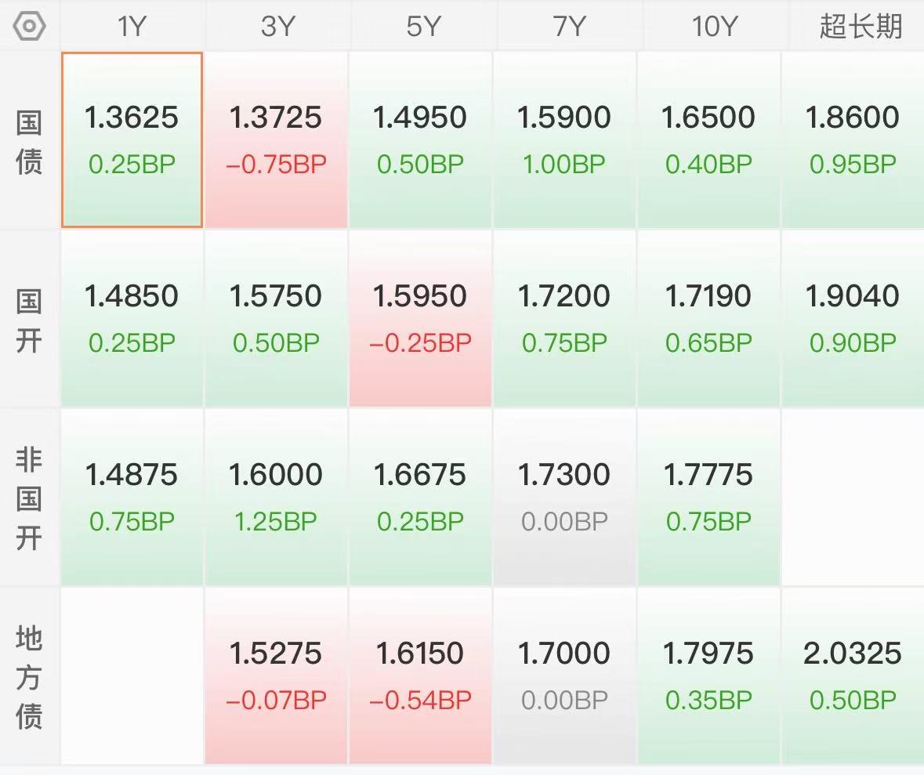Open the hexagon settings icon

(x=29, y=26)
